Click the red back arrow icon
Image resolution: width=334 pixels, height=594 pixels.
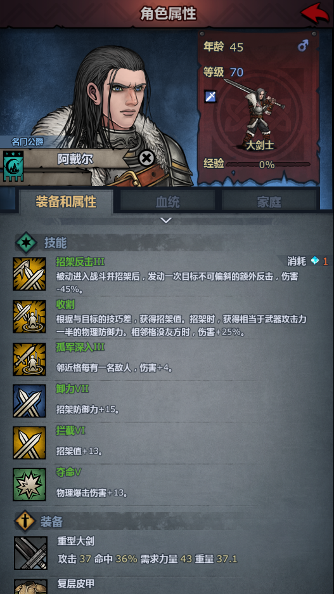pyautogui.click(x=315, y=13)
